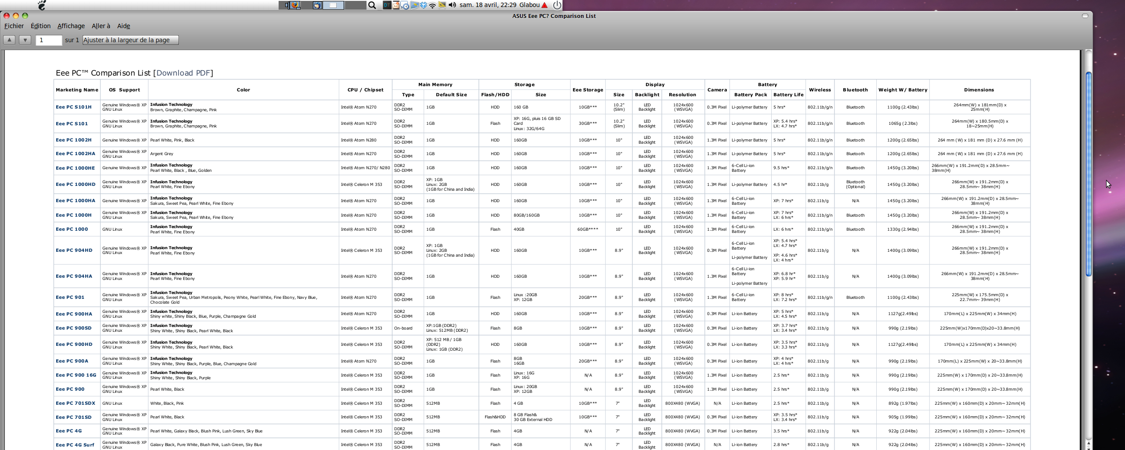The height and width of the screenshot is (450, 1125).
Task: Switch to the Thunderbird window in the panel
Action: [317, 5]
